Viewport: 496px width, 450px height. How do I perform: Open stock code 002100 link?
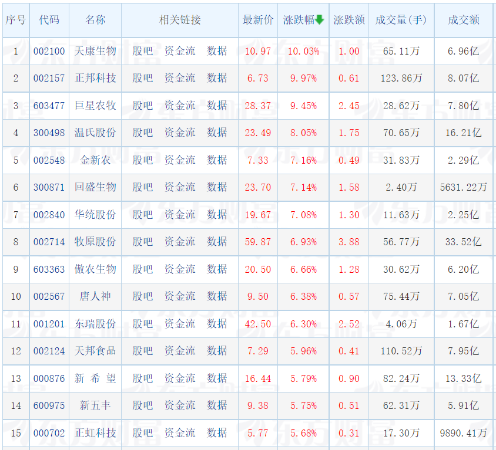(x=49, y=51)
